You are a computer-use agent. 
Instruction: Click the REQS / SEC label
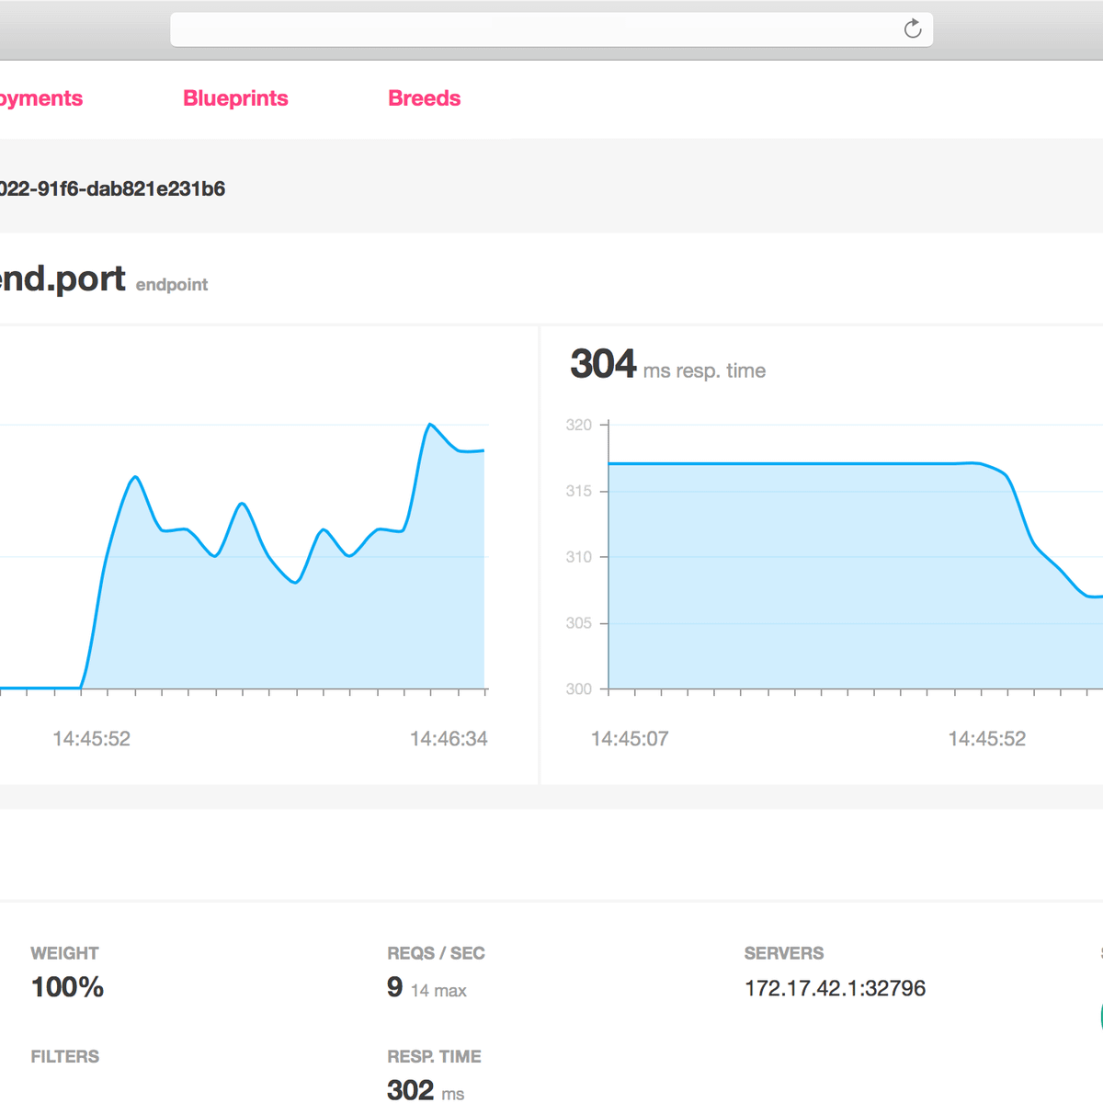[436, 953]
